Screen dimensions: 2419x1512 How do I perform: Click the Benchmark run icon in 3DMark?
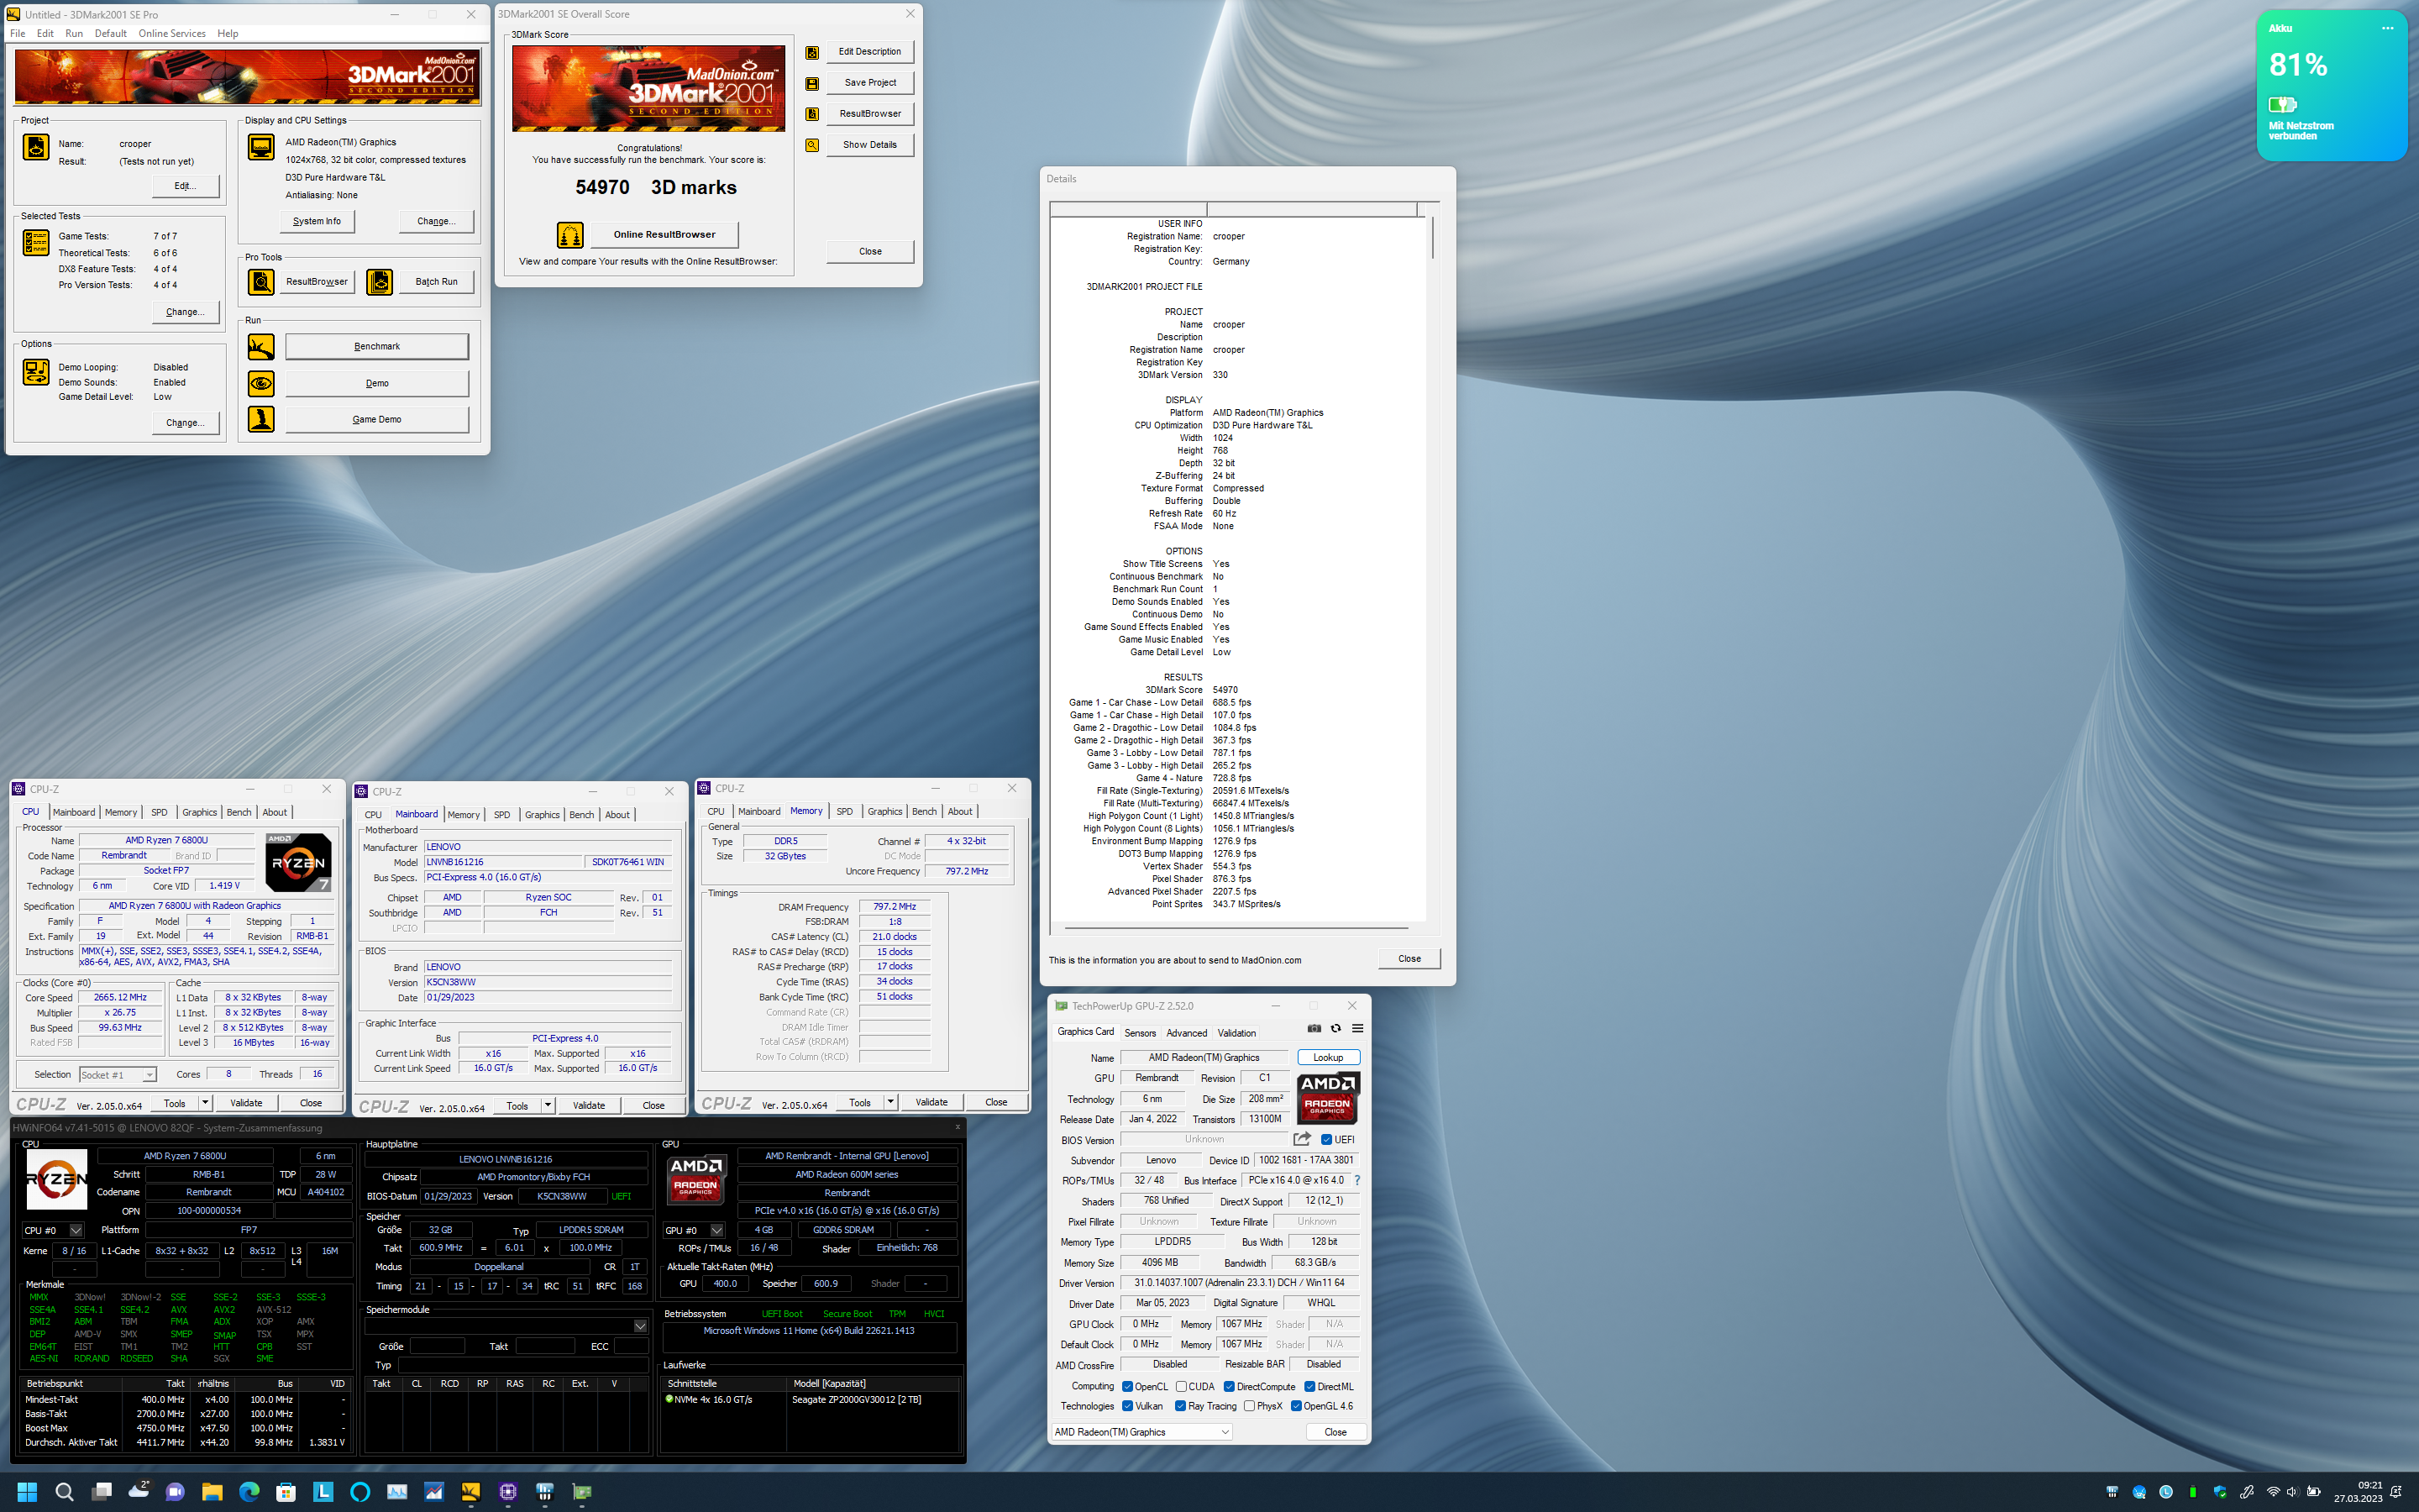point(261,347)
